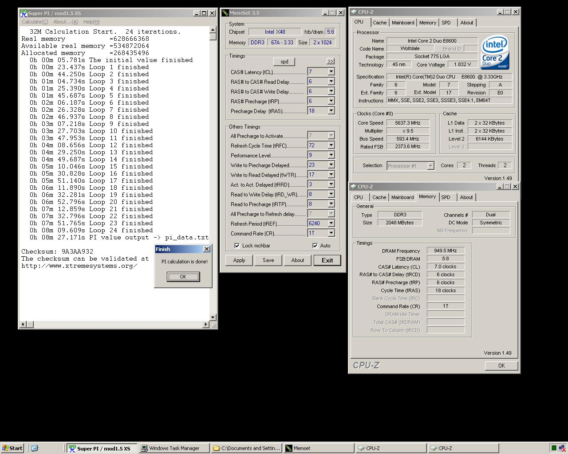This screenshot has height=454, width=568.
Task: Open the Calculate menu in Super PI
Action: click(x=35, y=22)
